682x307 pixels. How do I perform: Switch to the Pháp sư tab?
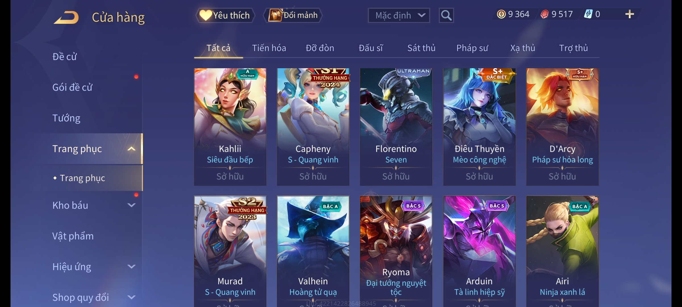(x=472, y=48)
